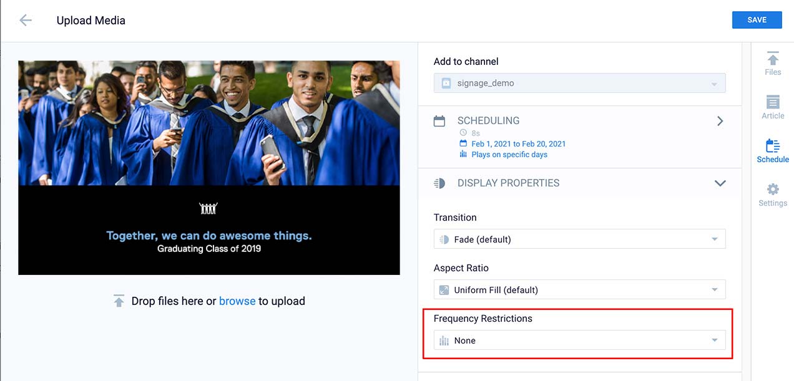This screenshot has height=381, width=794.
Task: Switch to the Schedule sidebar tab
Action: coord(773,151)
